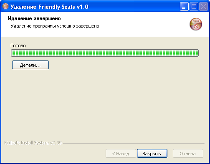
Task: Click the greyed-out maximize button
Action: 194,6
